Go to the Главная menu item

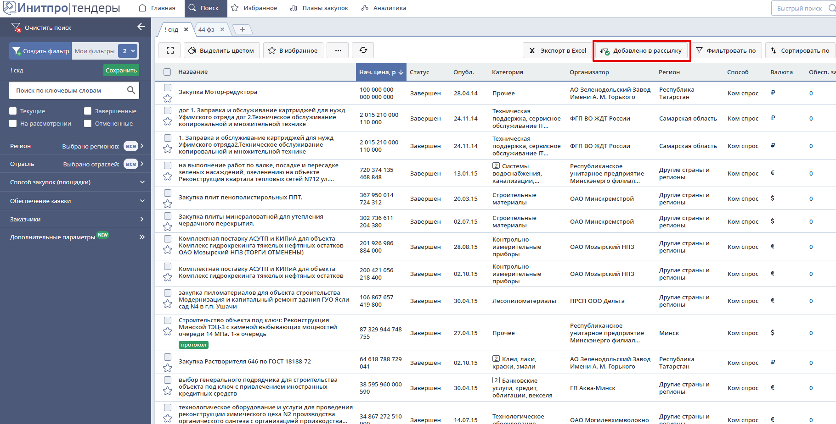(157, 8)
